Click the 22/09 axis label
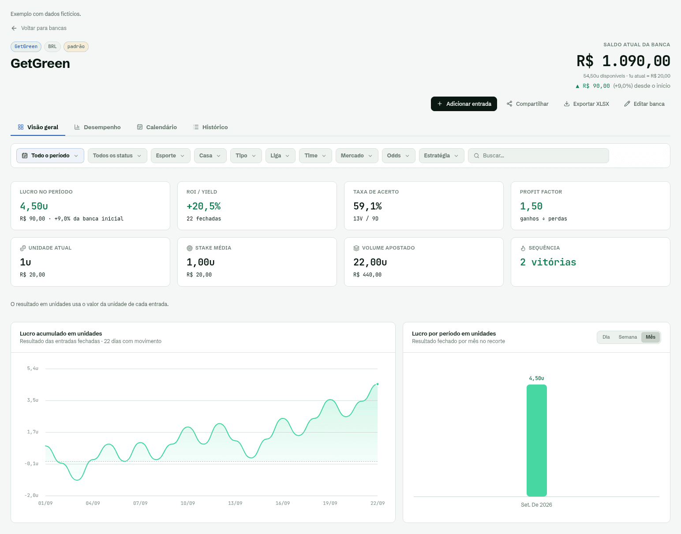Image resolution: width=681 pixels, height=534 pixels. coord(378,503)
